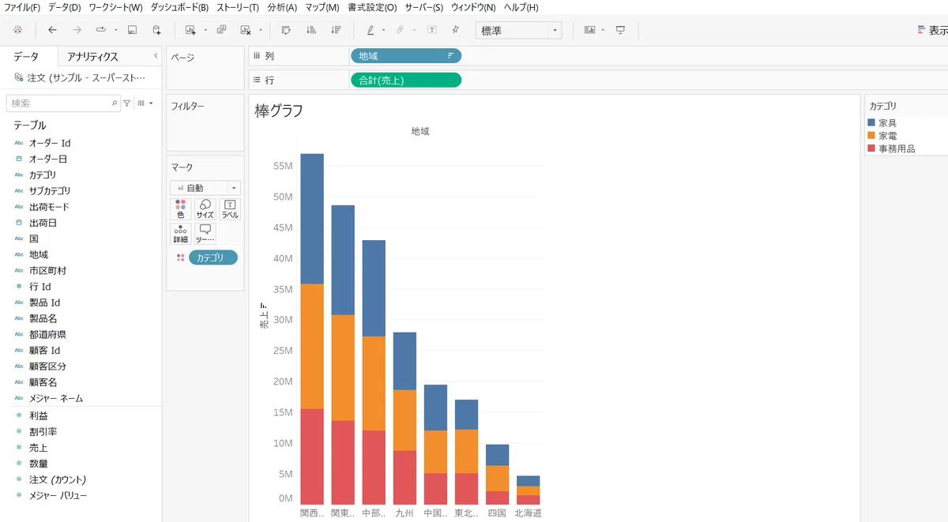
Task: Open the 分析(A) menu
Action: point(282,7)
